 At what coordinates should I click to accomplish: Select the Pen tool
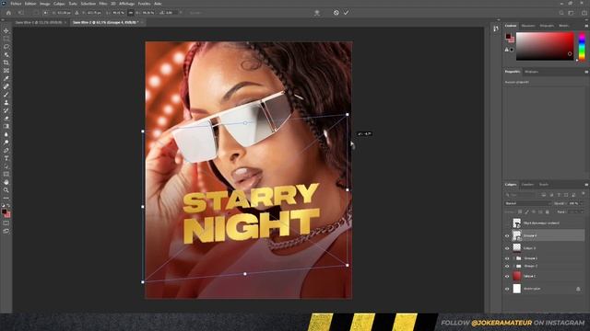(6, 150)
